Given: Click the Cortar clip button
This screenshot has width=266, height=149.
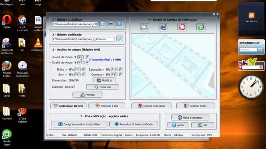Looking at the screenshot, I should click(x=103, y=87).
